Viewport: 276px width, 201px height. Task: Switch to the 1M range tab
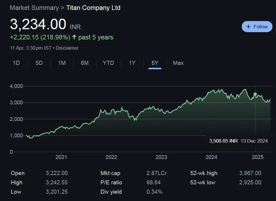click(x=62, y=63)
